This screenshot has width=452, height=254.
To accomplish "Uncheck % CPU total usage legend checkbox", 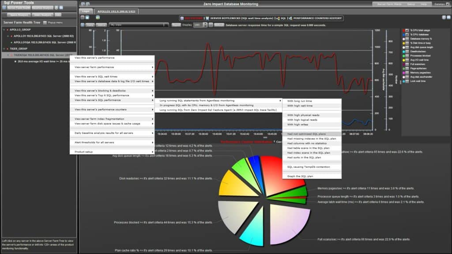I will tap(407, 30).
